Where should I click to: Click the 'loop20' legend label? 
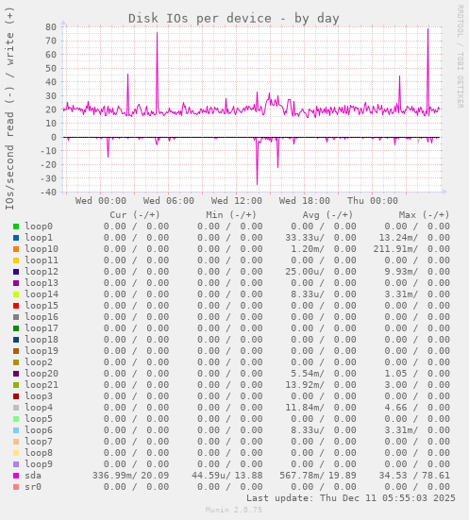pos(42,374)
